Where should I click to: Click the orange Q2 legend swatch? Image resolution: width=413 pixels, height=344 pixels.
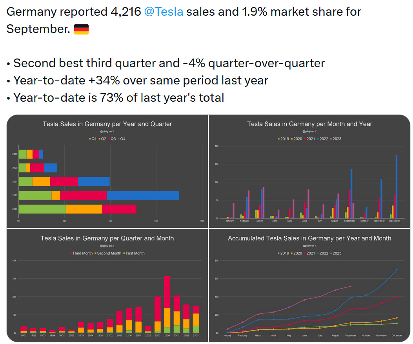tap(100, 139)
